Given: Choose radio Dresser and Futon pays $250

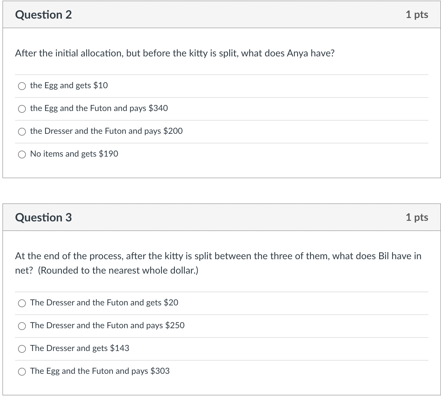Looking at the screenshot, I should click(22, 326).
